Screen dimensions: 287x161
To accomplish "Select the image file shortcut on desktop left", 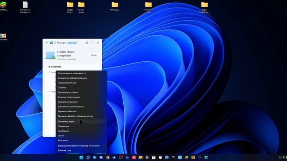I will click(x=3, y=37).
